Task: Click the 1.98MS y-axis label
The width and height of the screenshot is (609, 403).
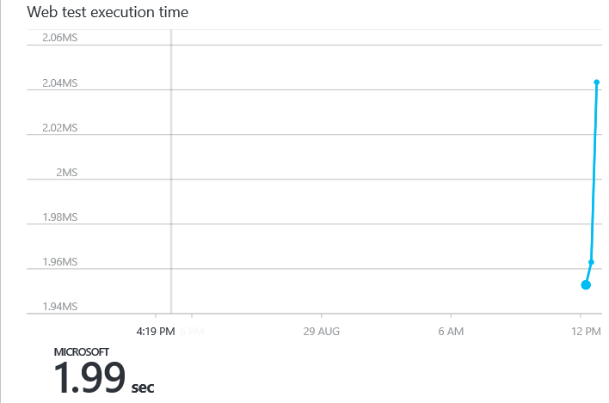Action: [x=60, y=217]
